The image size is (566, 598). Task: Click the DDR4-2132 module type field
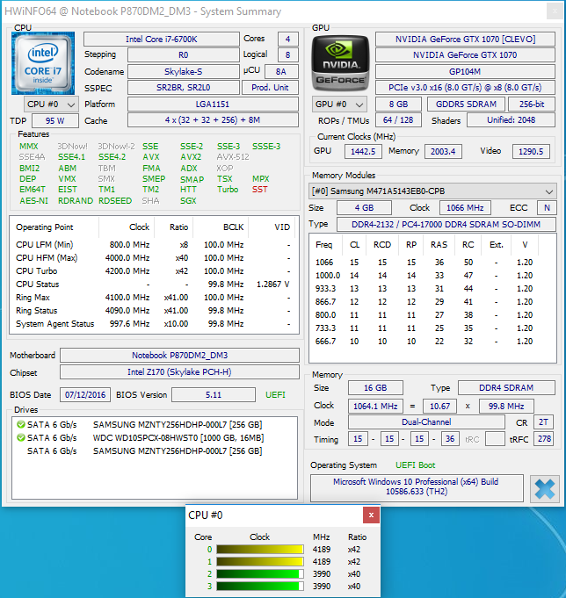pos(446,224)
